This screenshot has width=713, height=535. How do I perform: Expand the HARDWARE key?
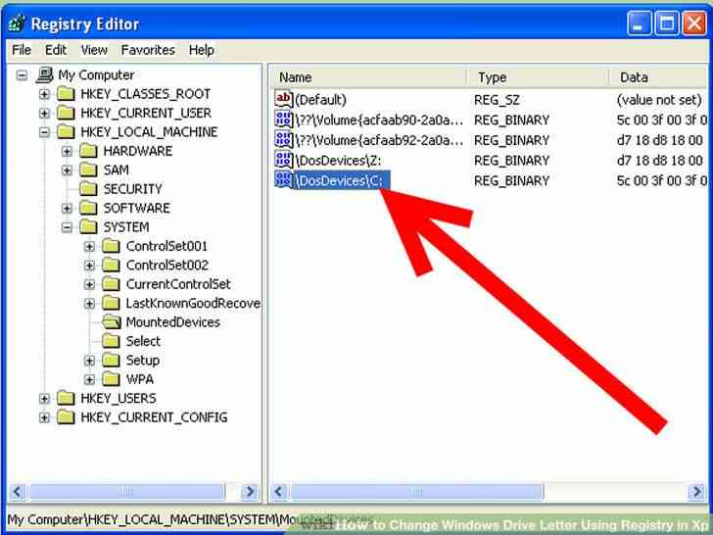click(x=67, y=151)
